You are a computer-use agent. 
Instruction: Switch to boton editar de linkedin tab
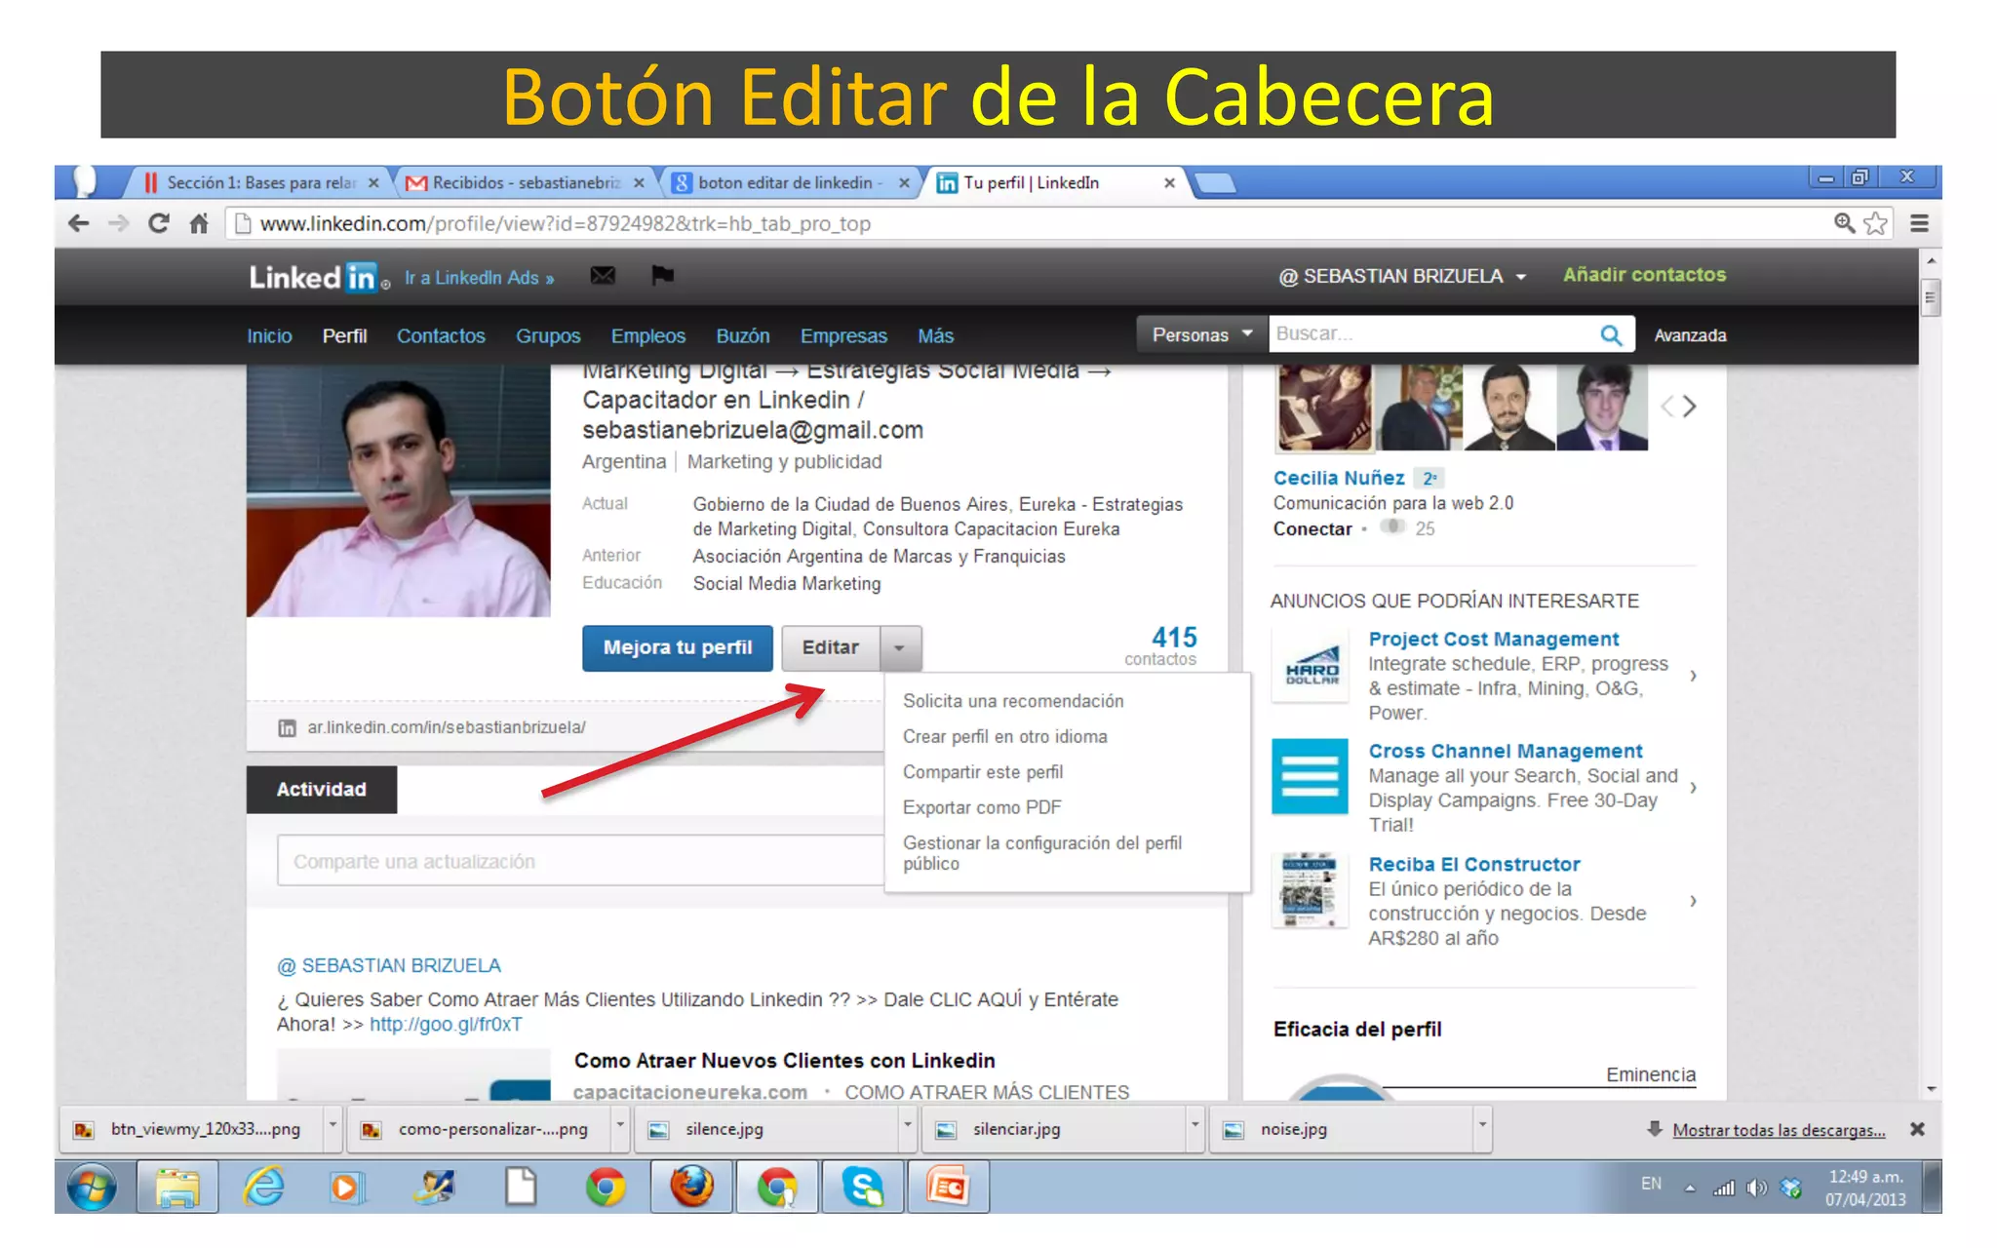pyautogui.click(x=791, y=182)
